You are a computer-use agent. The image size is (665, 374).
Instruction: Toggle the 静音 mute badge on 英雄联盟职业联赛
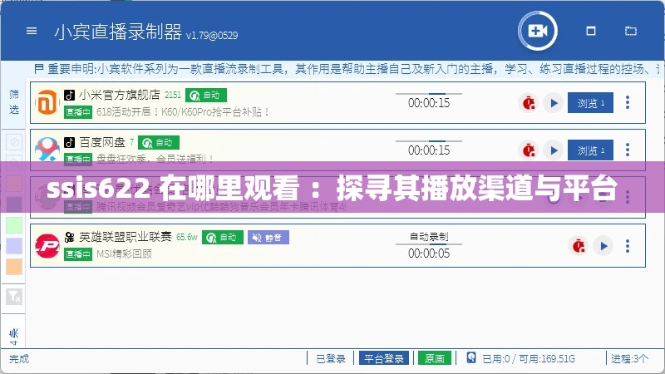tap(268, 238)
